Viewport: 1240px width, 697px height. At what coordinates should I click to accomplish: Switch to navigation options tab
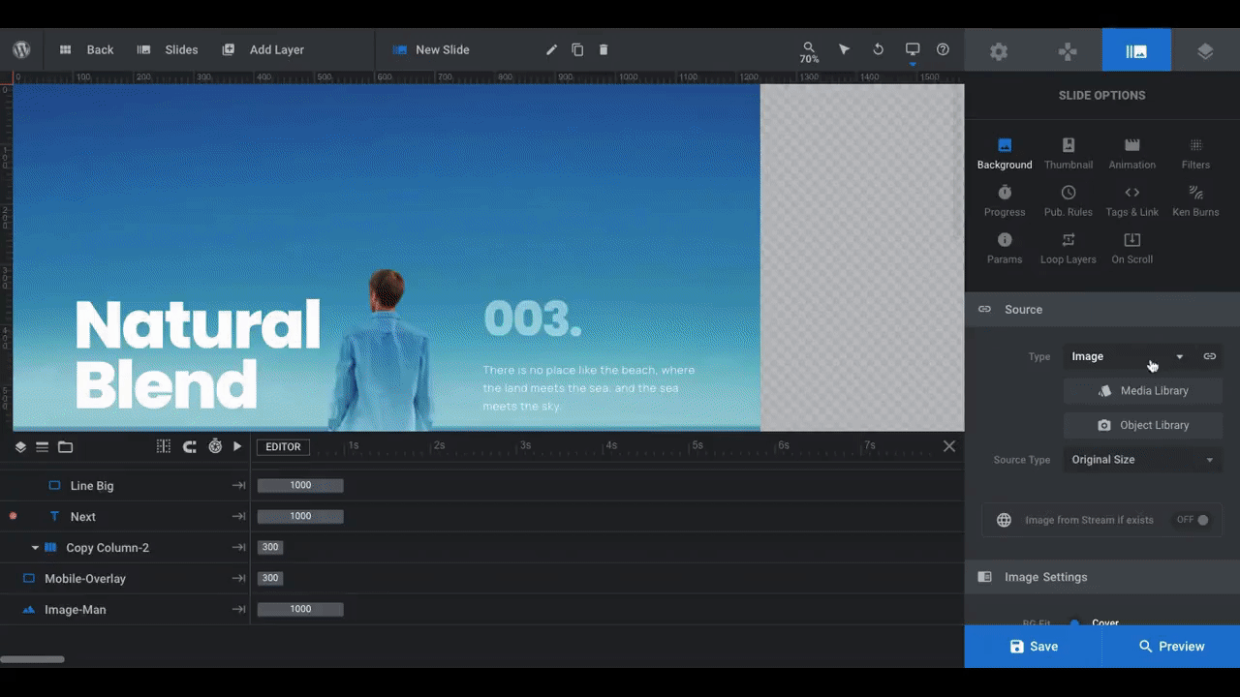point(1068,51)
